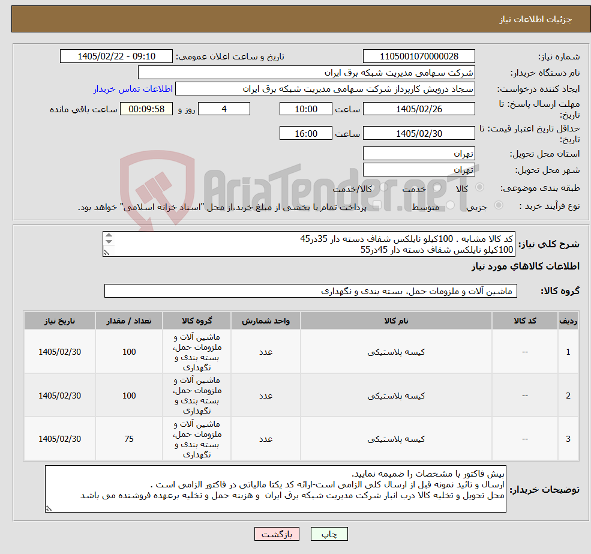Screen dimensions: 591x554
Task: Click product group cell in row 3
Action: click(x=197, y=439)
